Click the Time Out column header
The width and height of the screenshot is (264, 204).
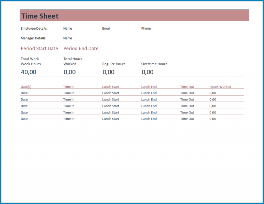[x=187, y=87]
